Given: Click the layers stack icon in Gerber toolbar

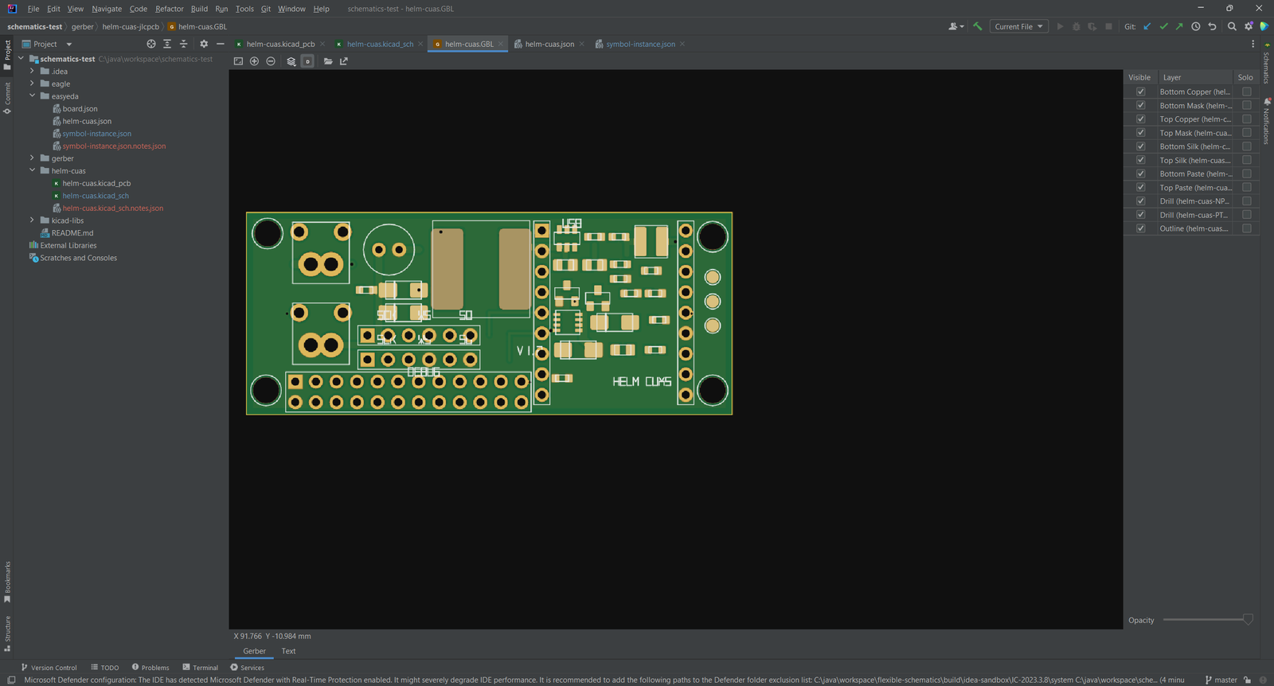Looking at the screenshot, I should click(x=291, y=61).
